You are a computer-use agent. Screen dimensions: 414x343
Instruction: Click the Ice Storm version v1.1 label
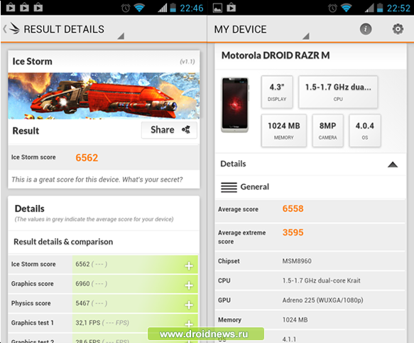coord(187,62)
